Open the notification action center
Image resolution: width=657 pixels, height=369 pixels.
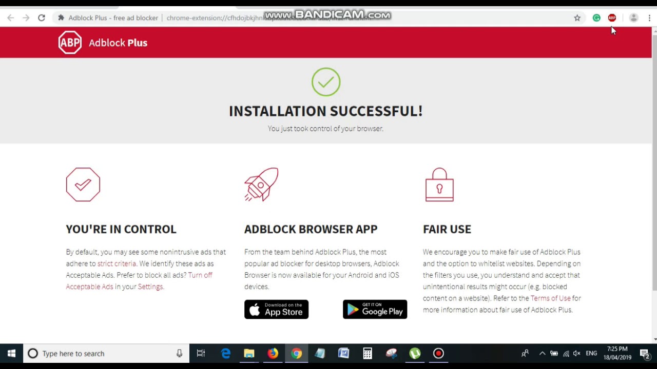click(x=645, y=354)
